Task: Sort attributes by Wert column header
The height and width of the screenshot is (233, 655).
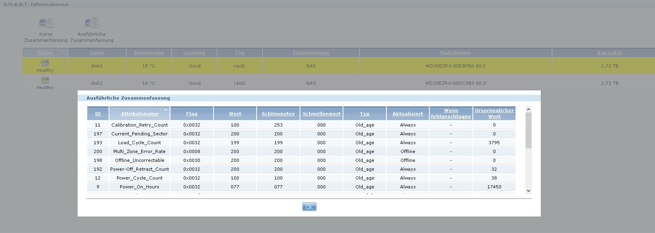Action: 235,114
